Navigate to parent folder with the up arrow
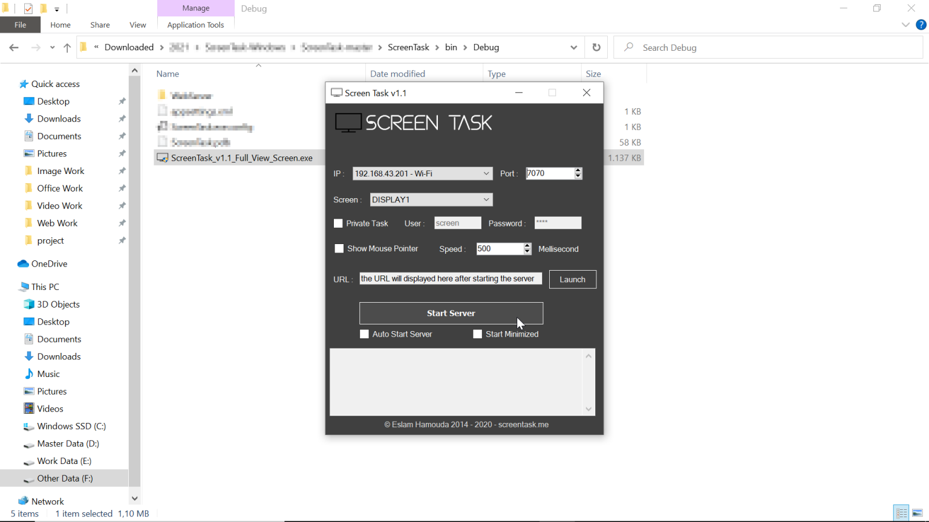The height and width of the screenshot is (522, 929). click(x=67, y=47)
